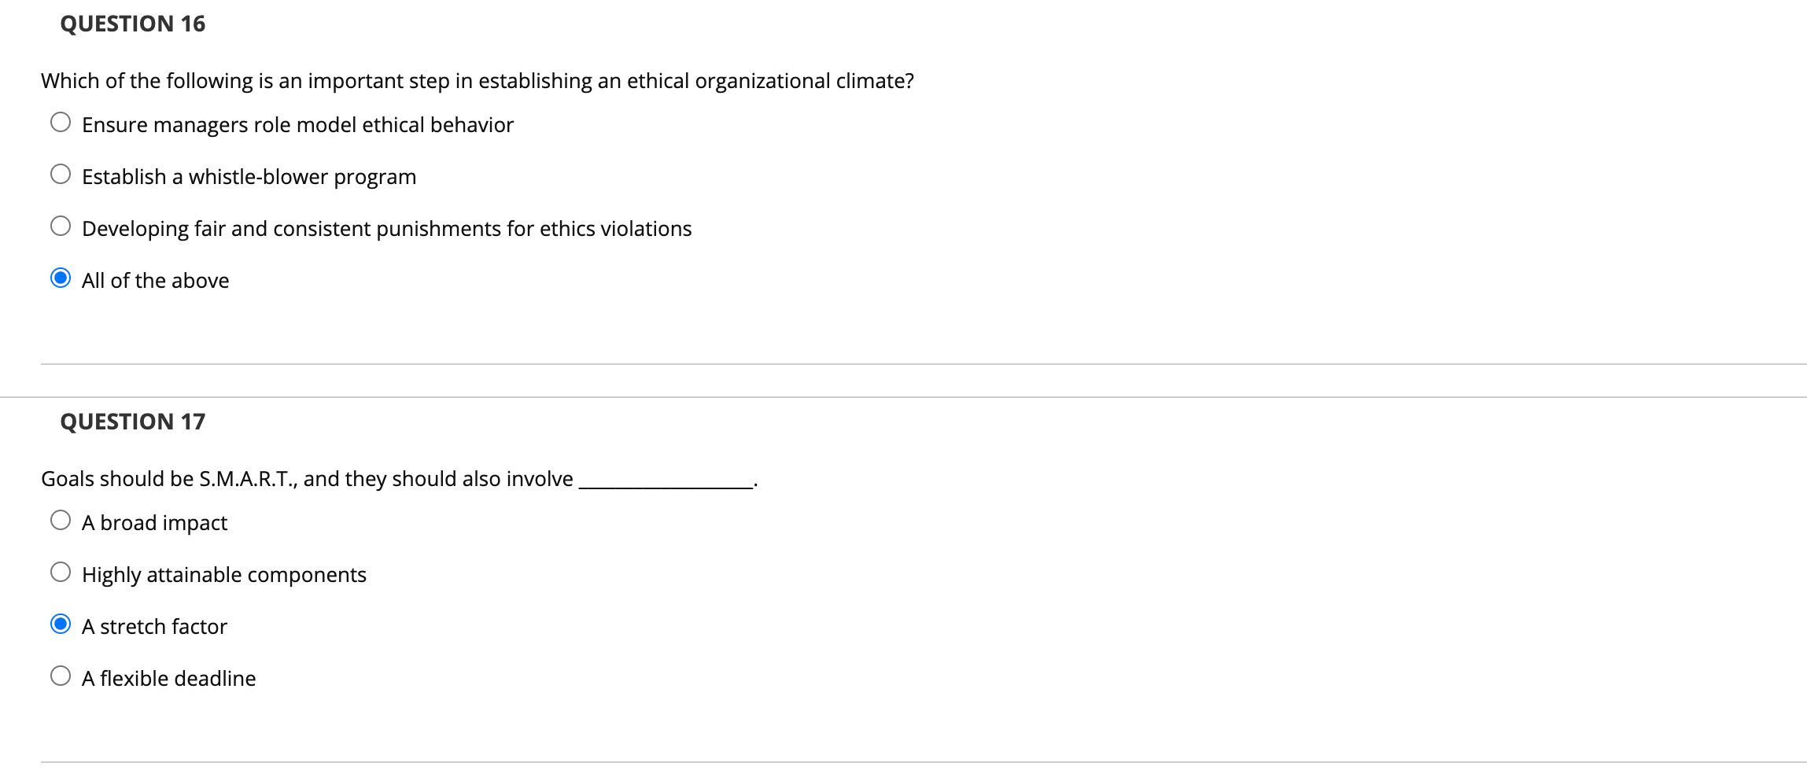
Task: Select "A broad impact" for Question 17
Action: 60,520
